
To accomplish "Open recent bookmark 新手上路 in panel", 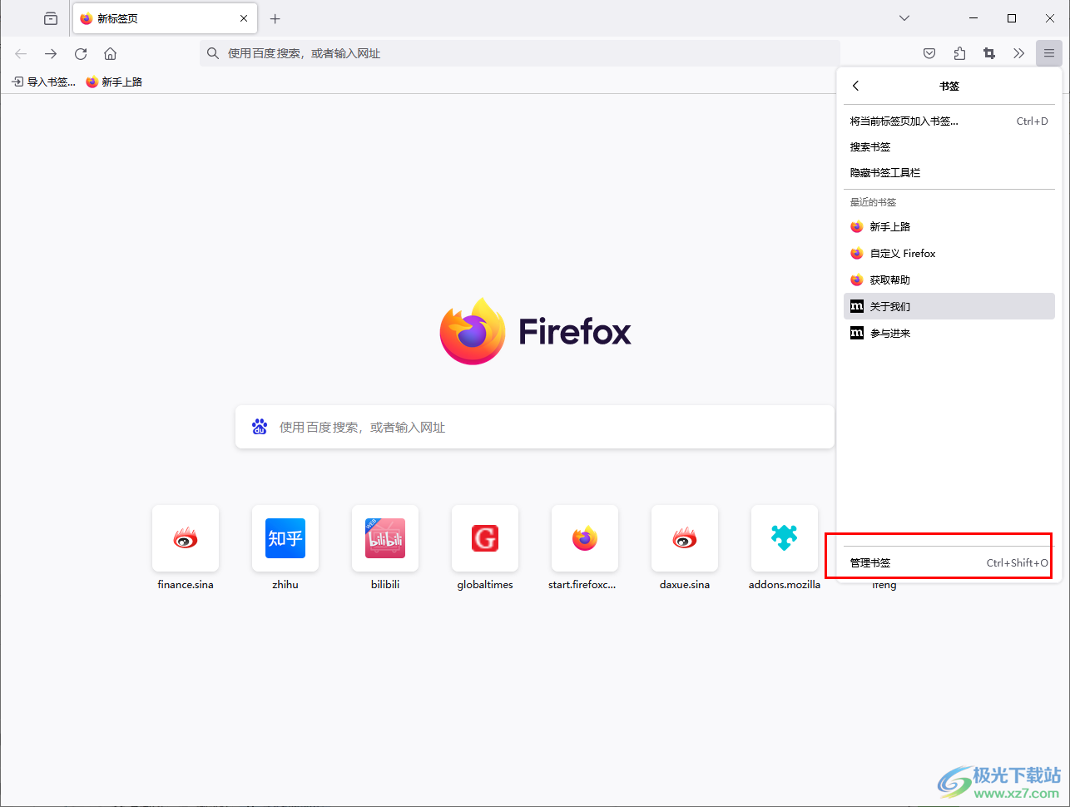I will 949,226.
